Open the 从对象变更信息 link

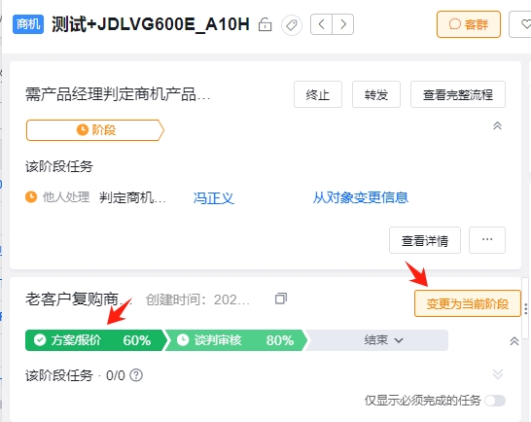click(x=360, y=197)
